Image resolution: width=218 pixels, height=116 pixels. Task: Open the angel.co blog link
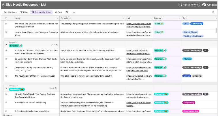tap(139, 52)
